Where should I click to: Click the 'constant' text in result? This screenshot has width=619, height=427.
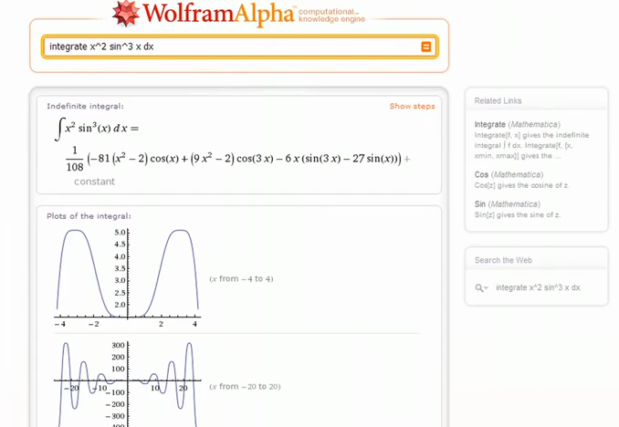pyautogui.click(x=94, y=182)
